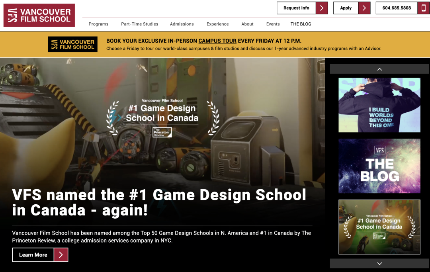Click the paragraph mentioning Top 50 Game Design Schools
Image resolution: width=430 pixels, height=272 pixels.
pos(162,237)
